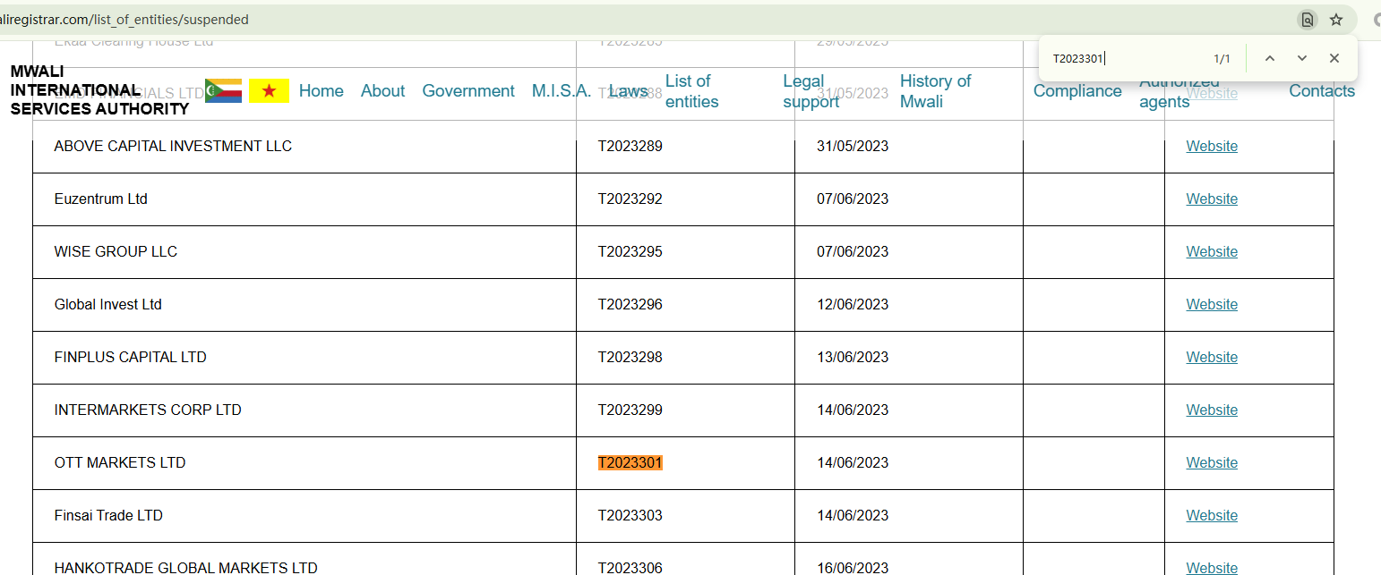Click the yellow flag with red star
Image resolution: width=1381 pixels, height=575 pixels.
(x=269, y=90)
